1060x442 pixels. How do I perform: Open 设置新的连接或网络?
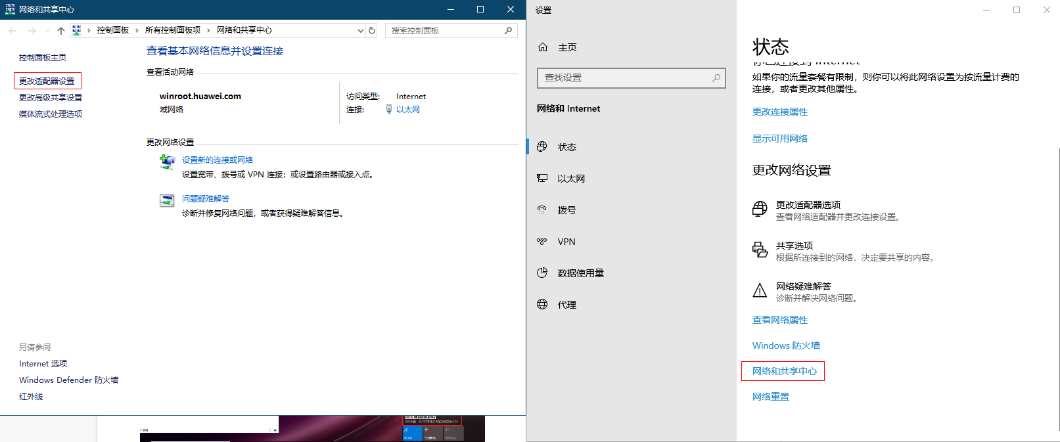[x=217, y=160]
